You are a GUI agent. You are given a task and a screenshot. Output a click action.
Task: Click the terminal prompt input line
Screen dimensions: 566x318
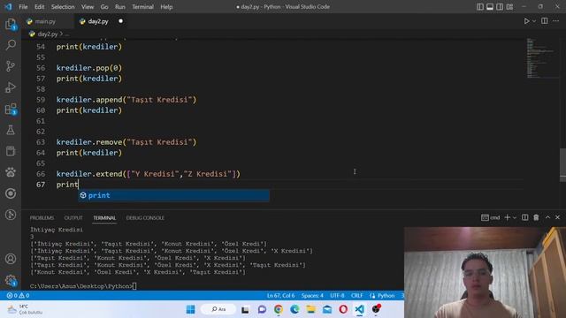(x=83, y=286)
